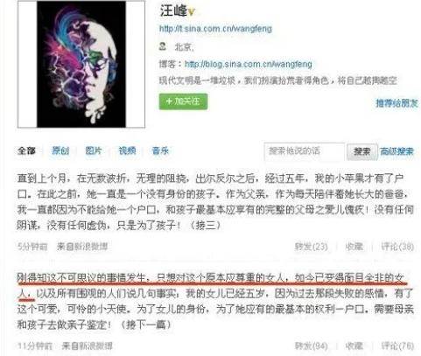Switch to the 音乐 tab
This screenshot has height=356, width=421.
(160, 150)
